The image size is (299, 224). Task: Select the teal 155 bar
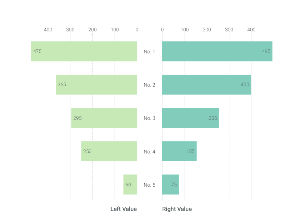(x=179, y=151)
